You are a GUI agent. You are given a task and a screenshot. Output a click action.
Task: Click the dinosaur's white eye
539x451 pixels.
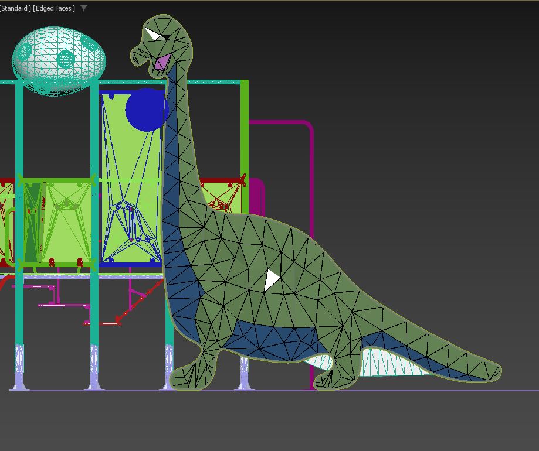click(x=153, y=35)
